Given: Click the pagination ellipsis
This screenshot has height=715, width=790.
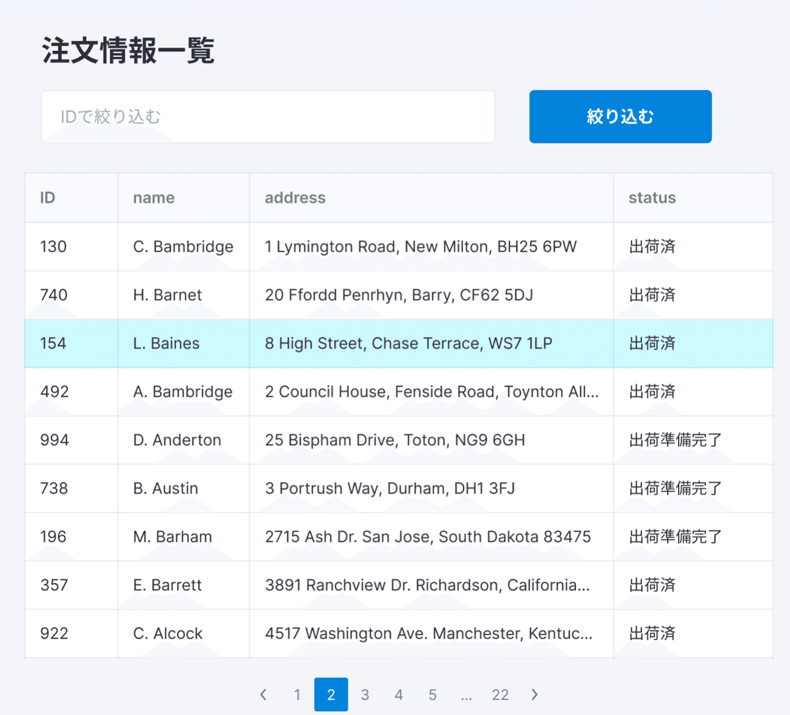Looking at the screenshot, I should (467, 695).
